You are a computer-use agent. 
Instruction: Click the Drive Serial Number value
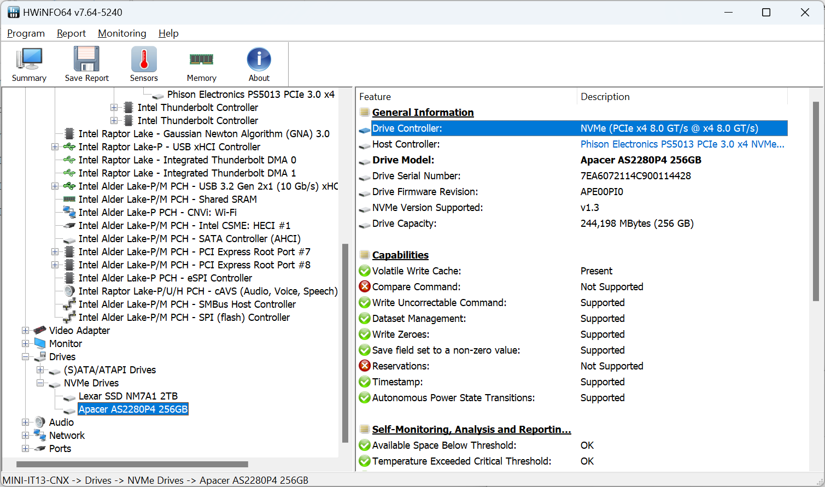tap(635, 175)
